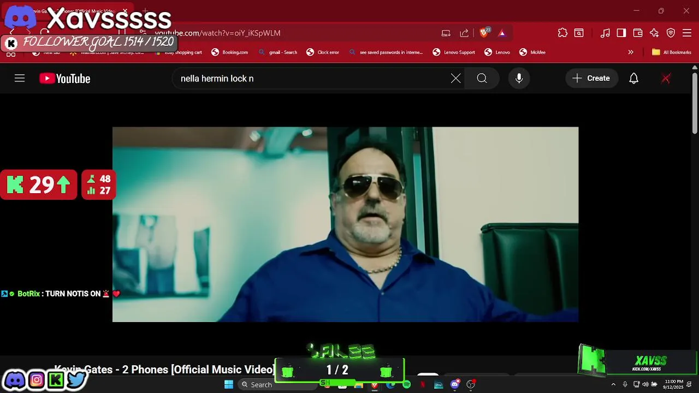699x393 pixels.
Task: Open the ebay shopping cart bookmark
Action: pos(178,52)
